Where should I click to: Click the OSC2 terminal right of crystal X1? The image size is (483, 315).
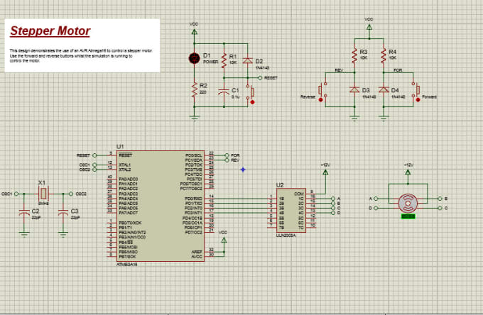(71, 194)
